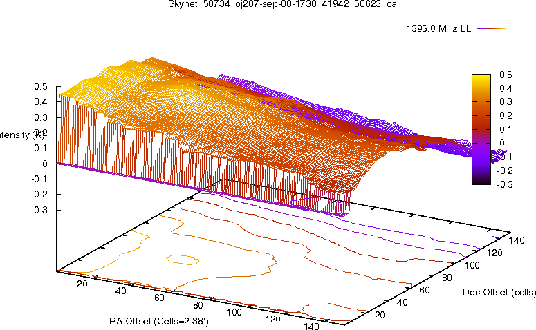Click intensity axis tick label 0.1
This screenshot has width=536, height=330.
click(40, 148)
